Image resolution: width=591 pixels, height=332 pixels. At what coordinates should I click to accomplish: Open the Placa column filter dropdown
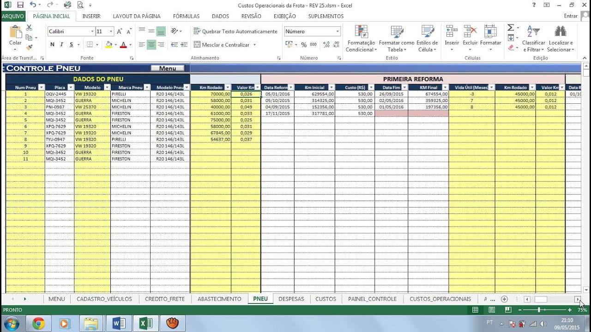(x=70, y=87)
